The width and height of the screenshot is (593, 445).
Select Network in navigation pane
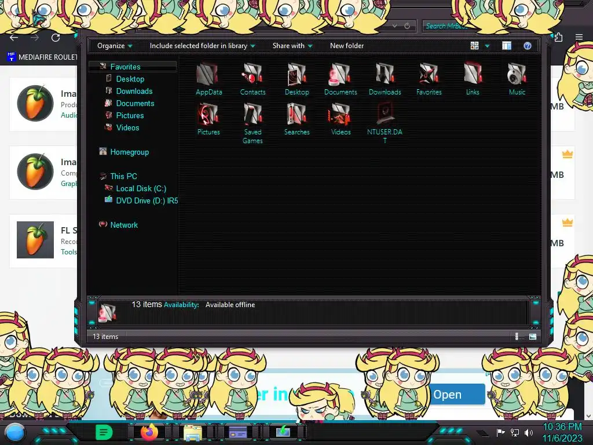click(x=124, y=225)
